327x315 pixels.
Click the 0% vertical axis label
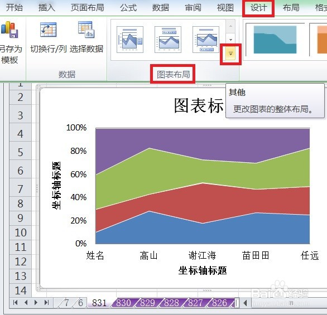81,243
